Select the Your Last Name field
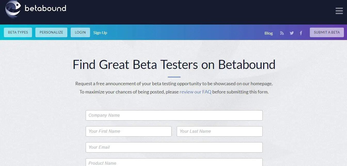The image size is (347, 166). 220,131
